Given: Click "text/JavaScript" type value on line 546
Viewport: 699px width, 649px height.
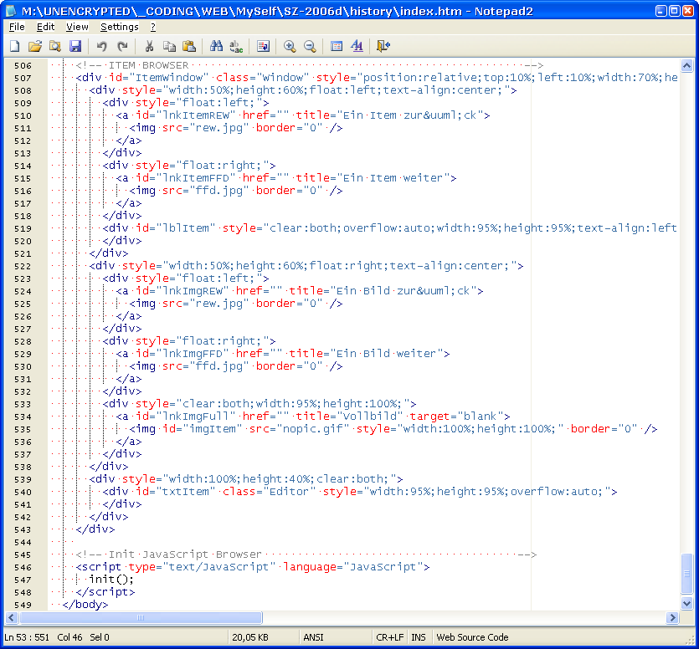Looking at the screenshot, I should click(x=218, y=567).
